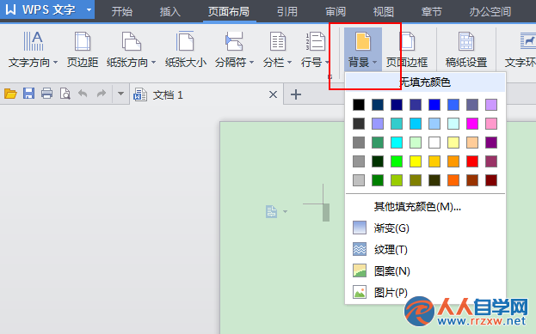Click the open folder icon
536x334 pixels.
10,93
